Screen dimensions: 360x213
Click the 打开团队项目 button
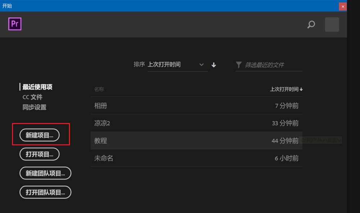(45, 192)
